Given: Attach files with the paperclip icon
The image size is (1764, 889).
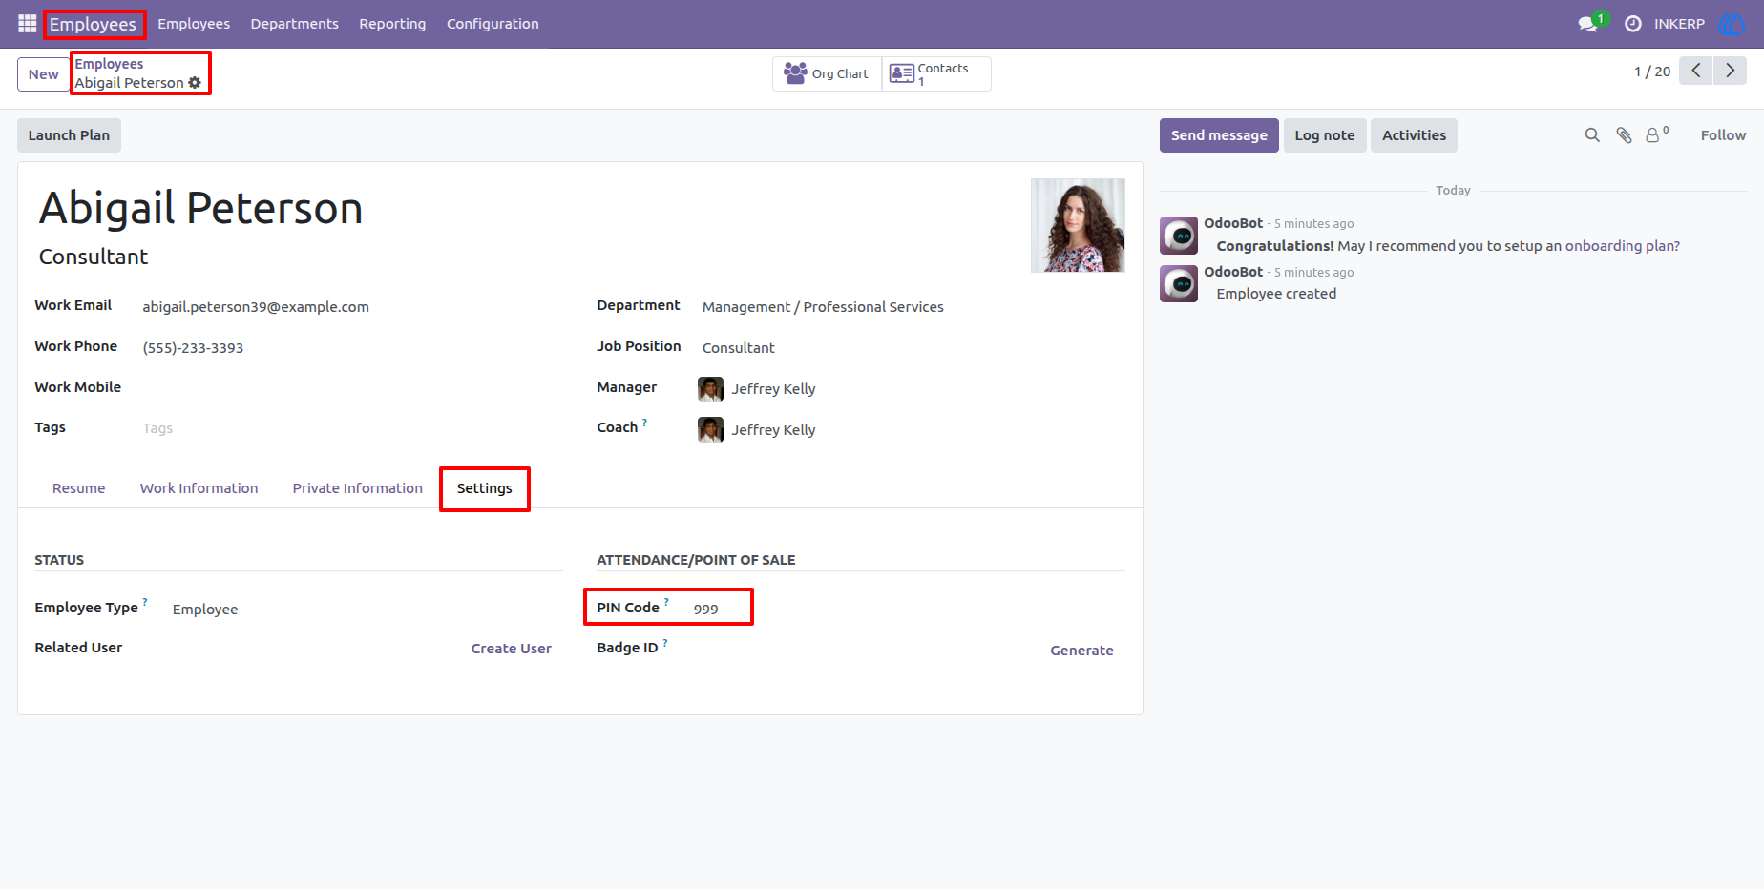Looking at the screenshot, I should point(1624,135).
